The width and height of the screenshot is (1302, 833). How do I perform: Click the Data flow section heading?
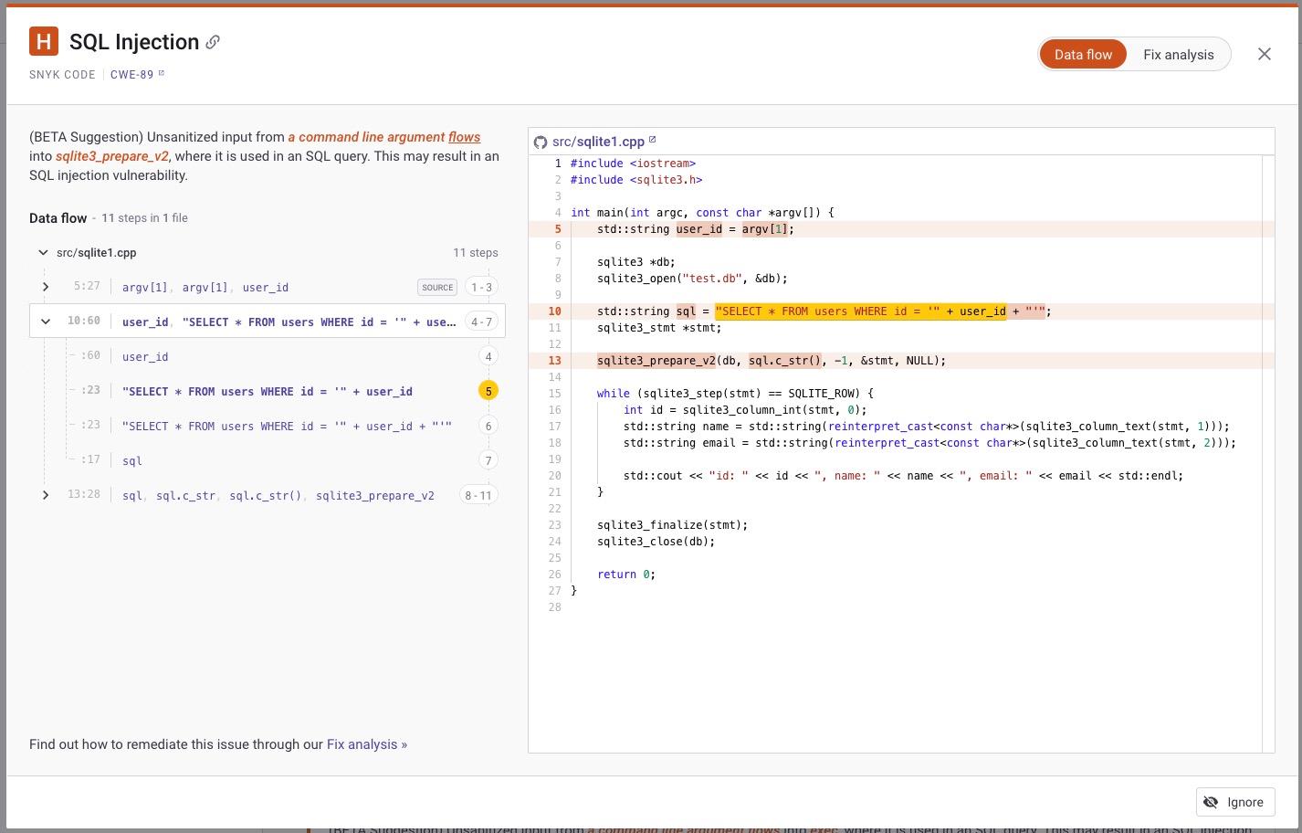click(58, 218)
